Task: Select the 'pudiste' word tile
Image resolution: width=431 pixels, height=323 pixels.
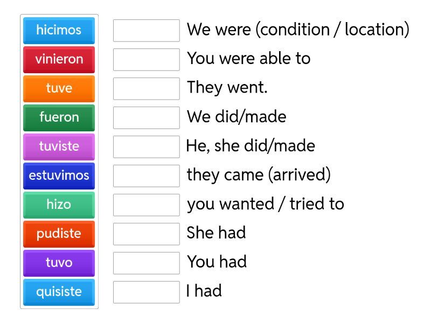Action: click(59, 234)
